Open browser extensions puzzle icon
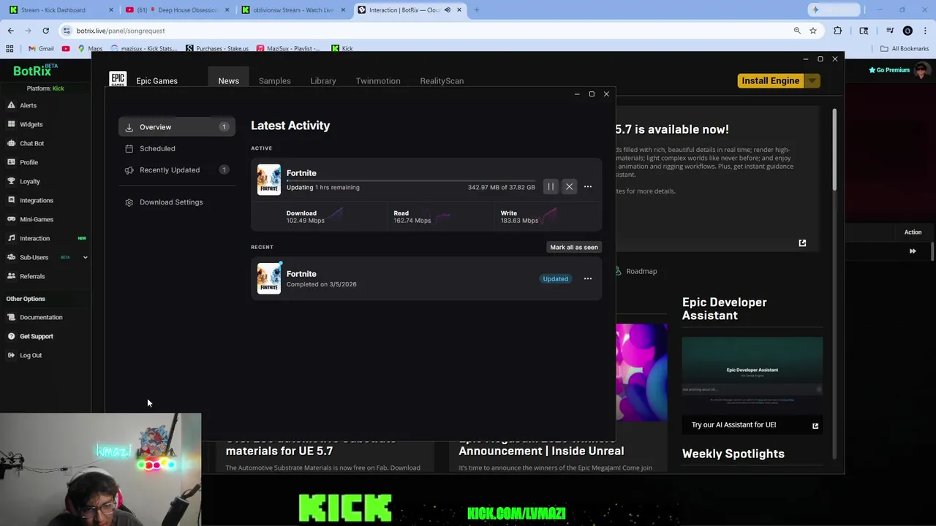 pos(838,31)
